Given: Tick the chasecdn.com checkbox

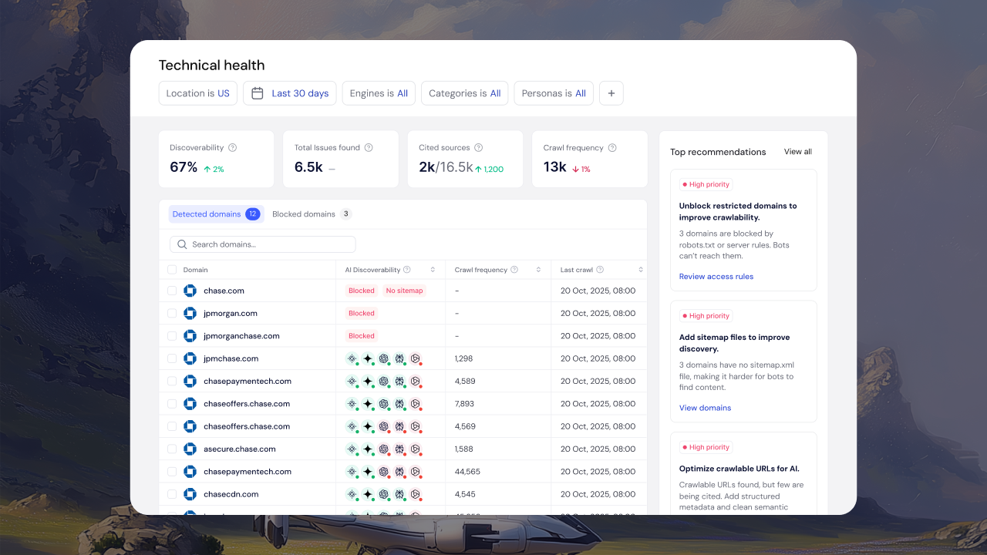Looking at the screenshot, I should tap(172, 494).
